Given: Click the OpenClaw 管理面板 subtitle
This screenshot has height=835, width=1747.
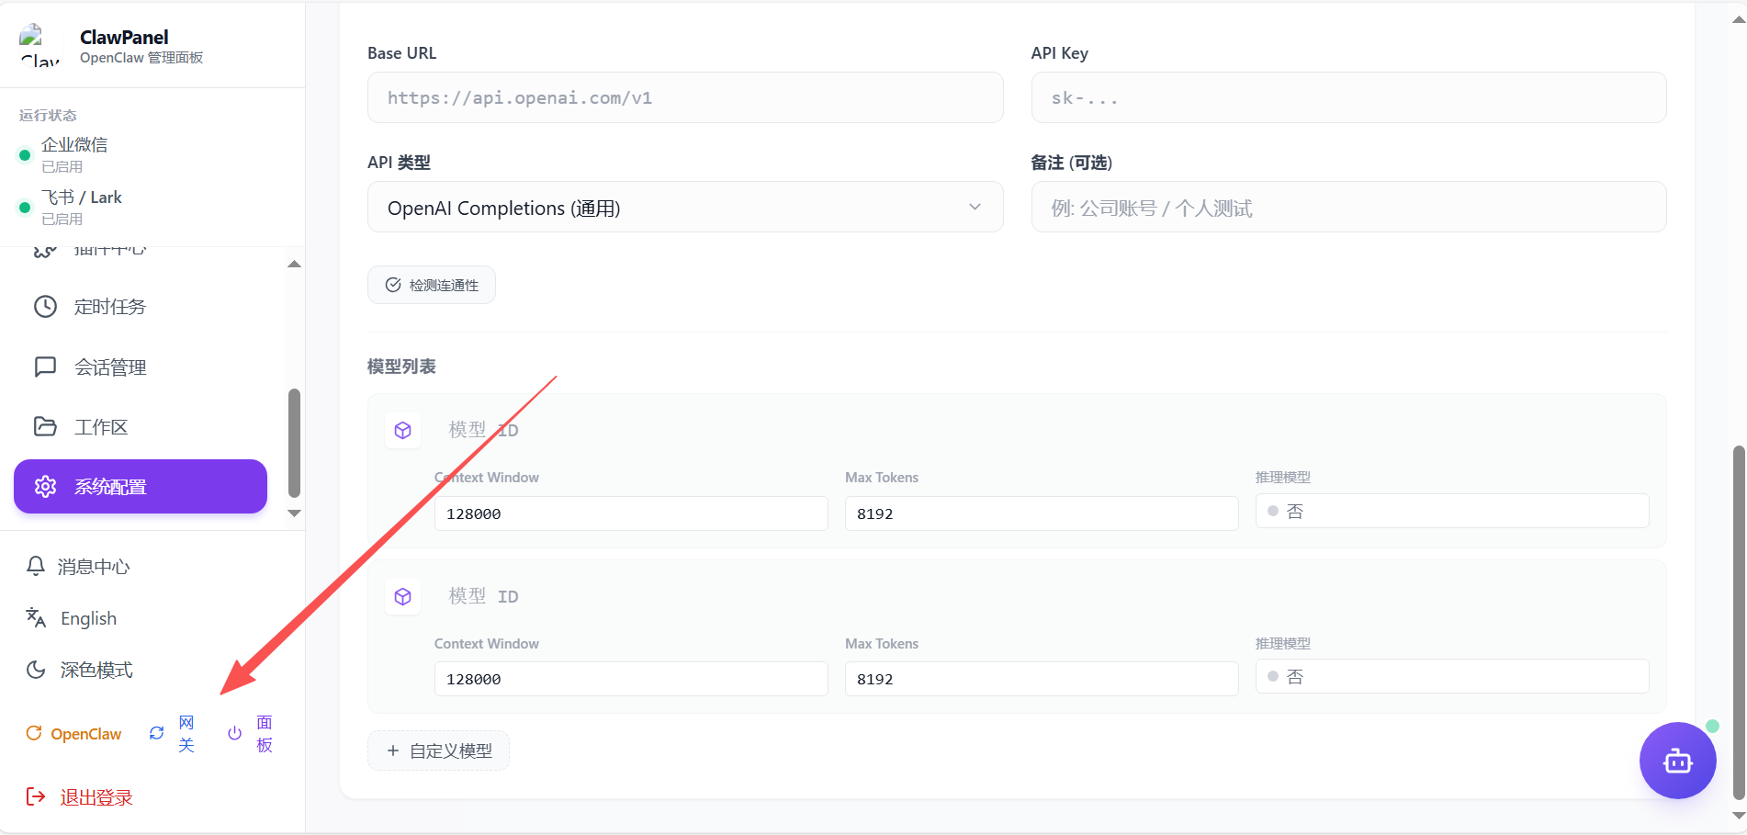Looking at the screenshot, I should (x=141, y=58).
